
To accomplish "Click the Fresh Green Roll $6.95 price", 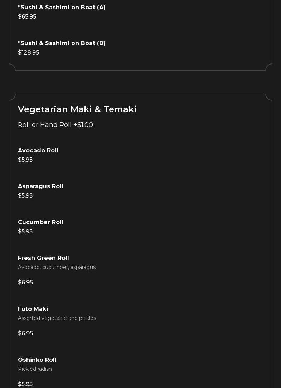I will pyautogui.click(x=25, y=283).
